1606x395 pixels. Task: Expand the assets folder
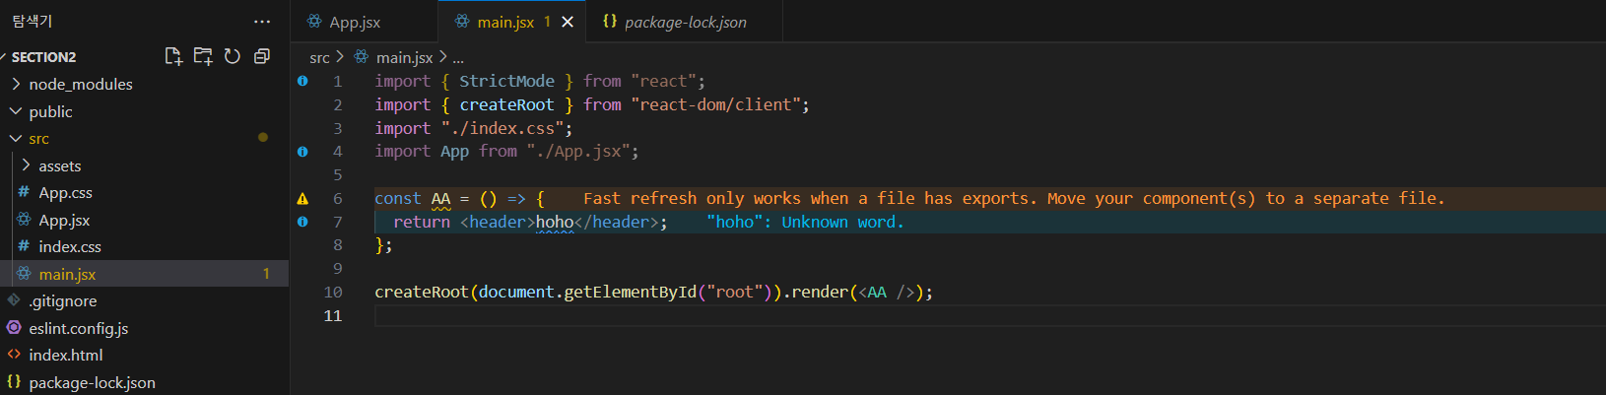click(x=60, y=165)
